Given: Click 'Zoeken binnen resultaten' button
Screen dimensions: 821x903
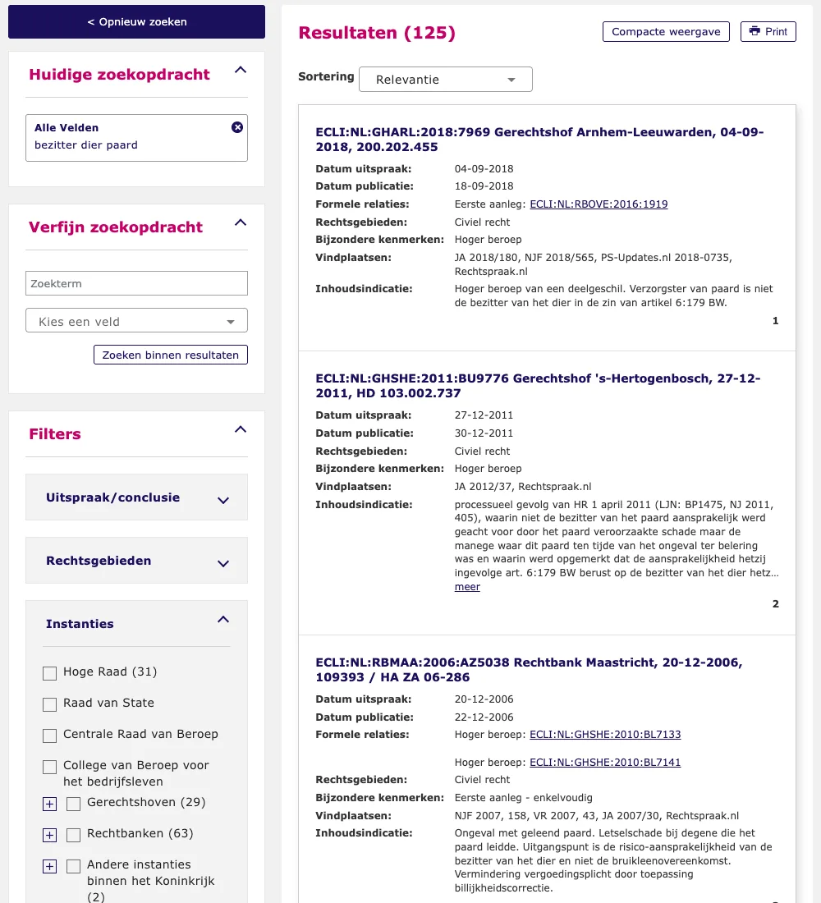Looking at the screenshot, I should [x=171, y=355].
